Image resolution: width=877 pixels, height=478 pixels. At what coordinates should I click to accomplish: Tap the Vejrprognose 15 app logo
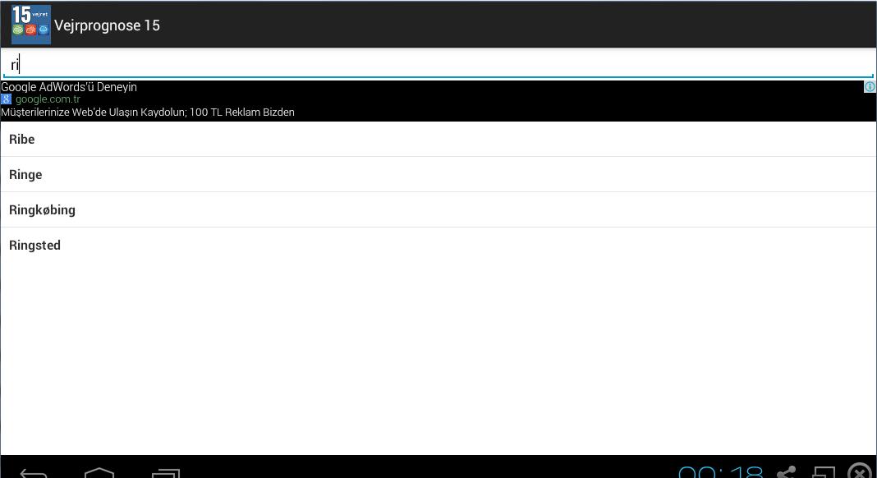[x=31, y=25]
